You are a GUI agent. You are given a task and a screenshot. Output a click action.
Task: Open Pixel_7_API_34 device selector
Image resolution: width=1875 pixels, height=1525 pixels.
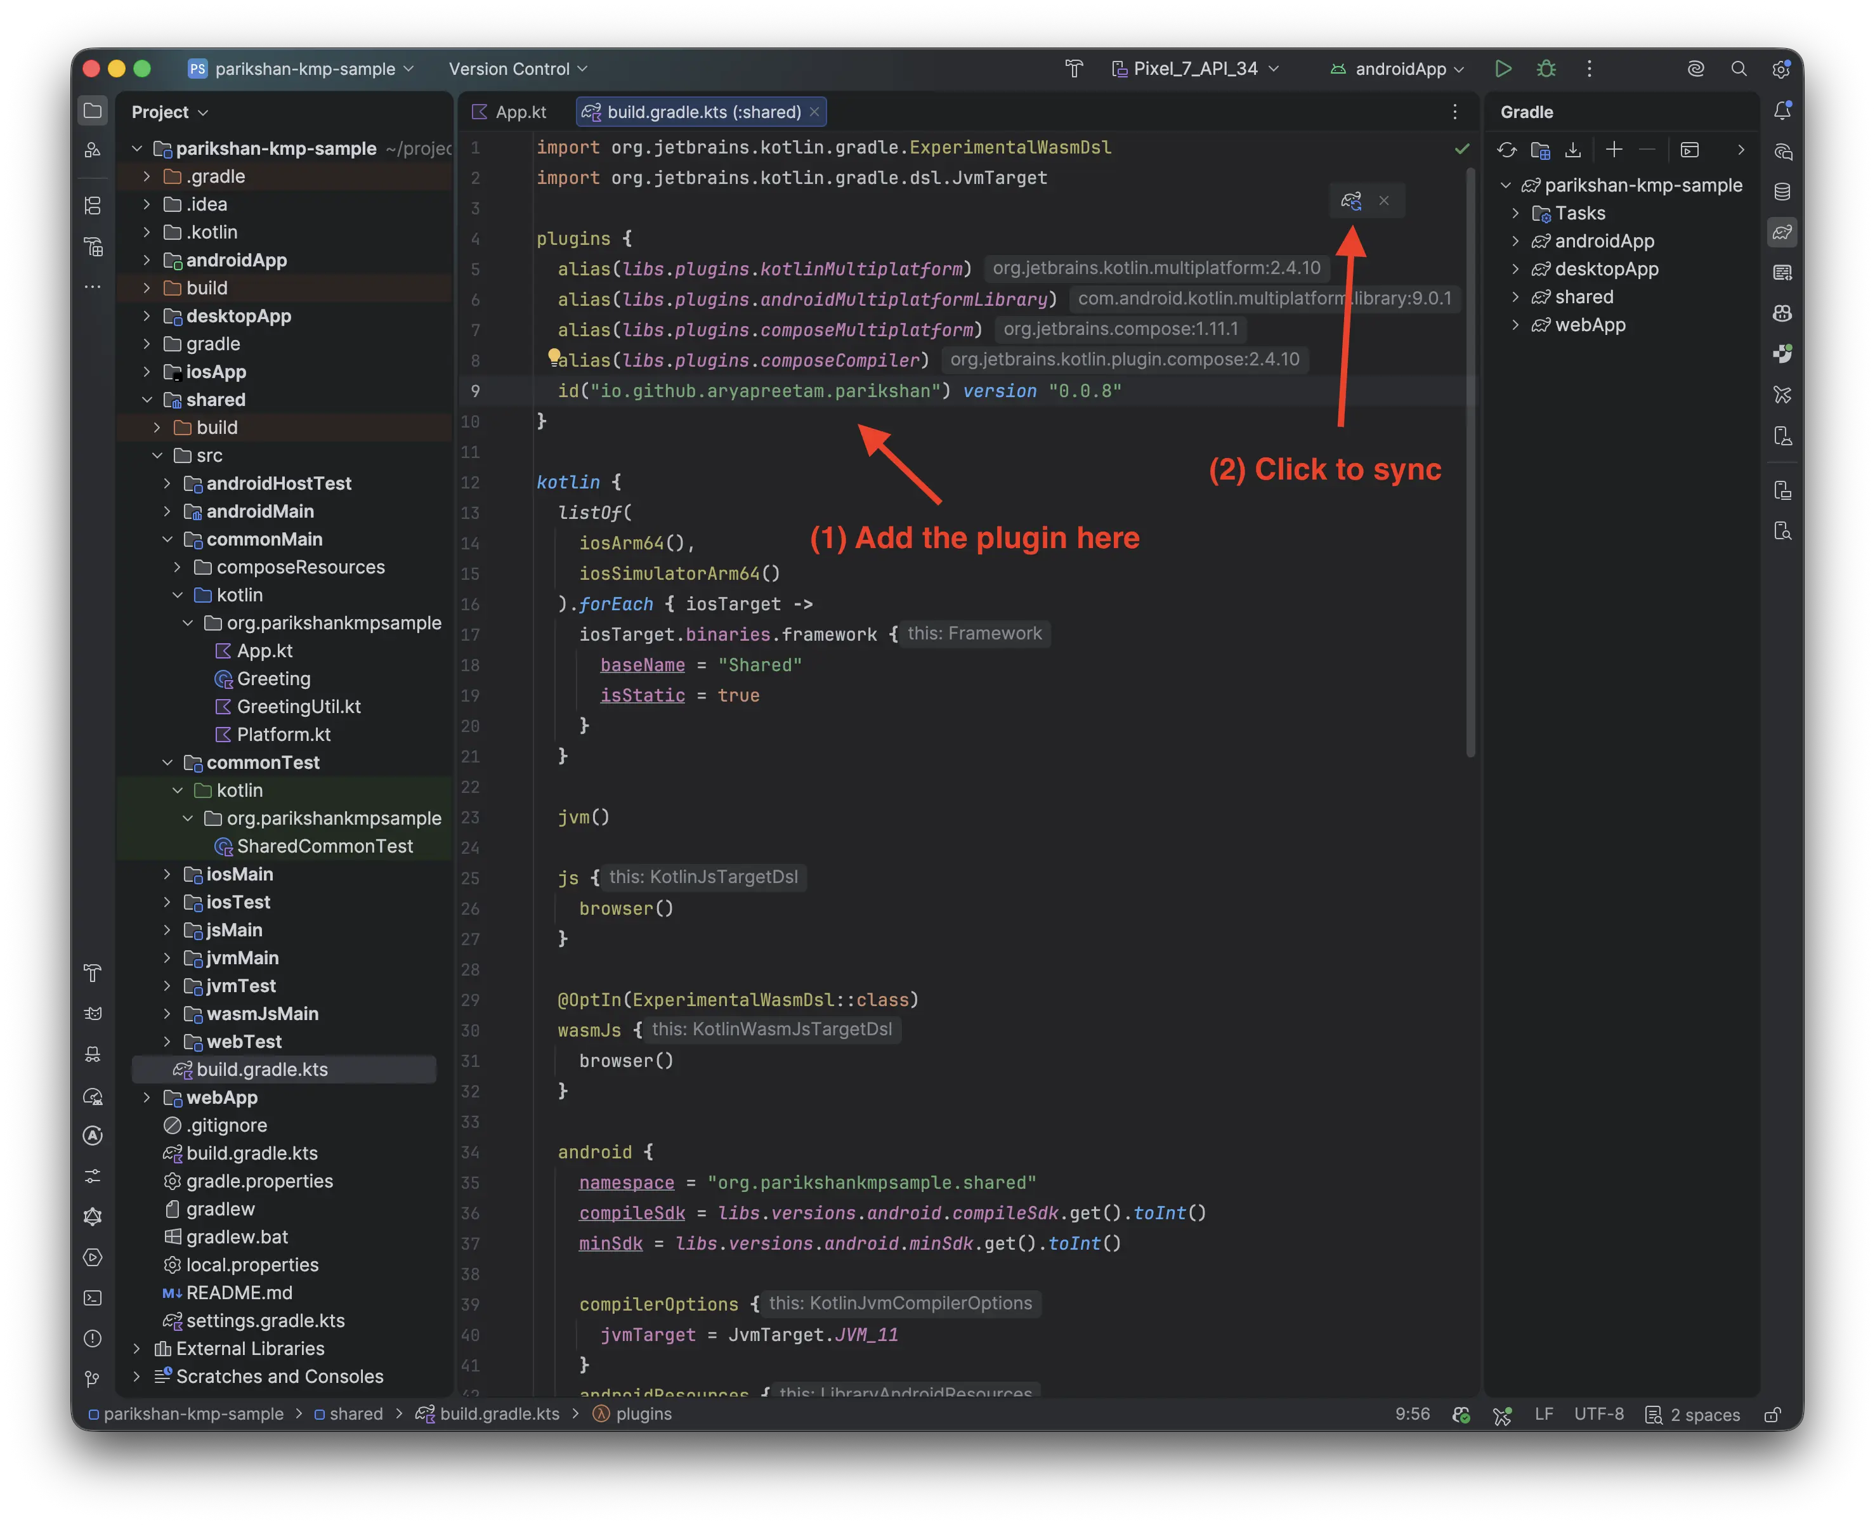click(x=1195, y=69)
